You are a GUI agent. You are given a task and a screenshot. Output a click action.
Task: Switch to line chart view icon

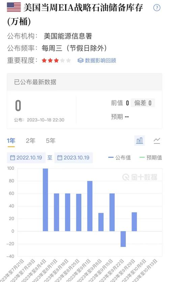point(157,140)
